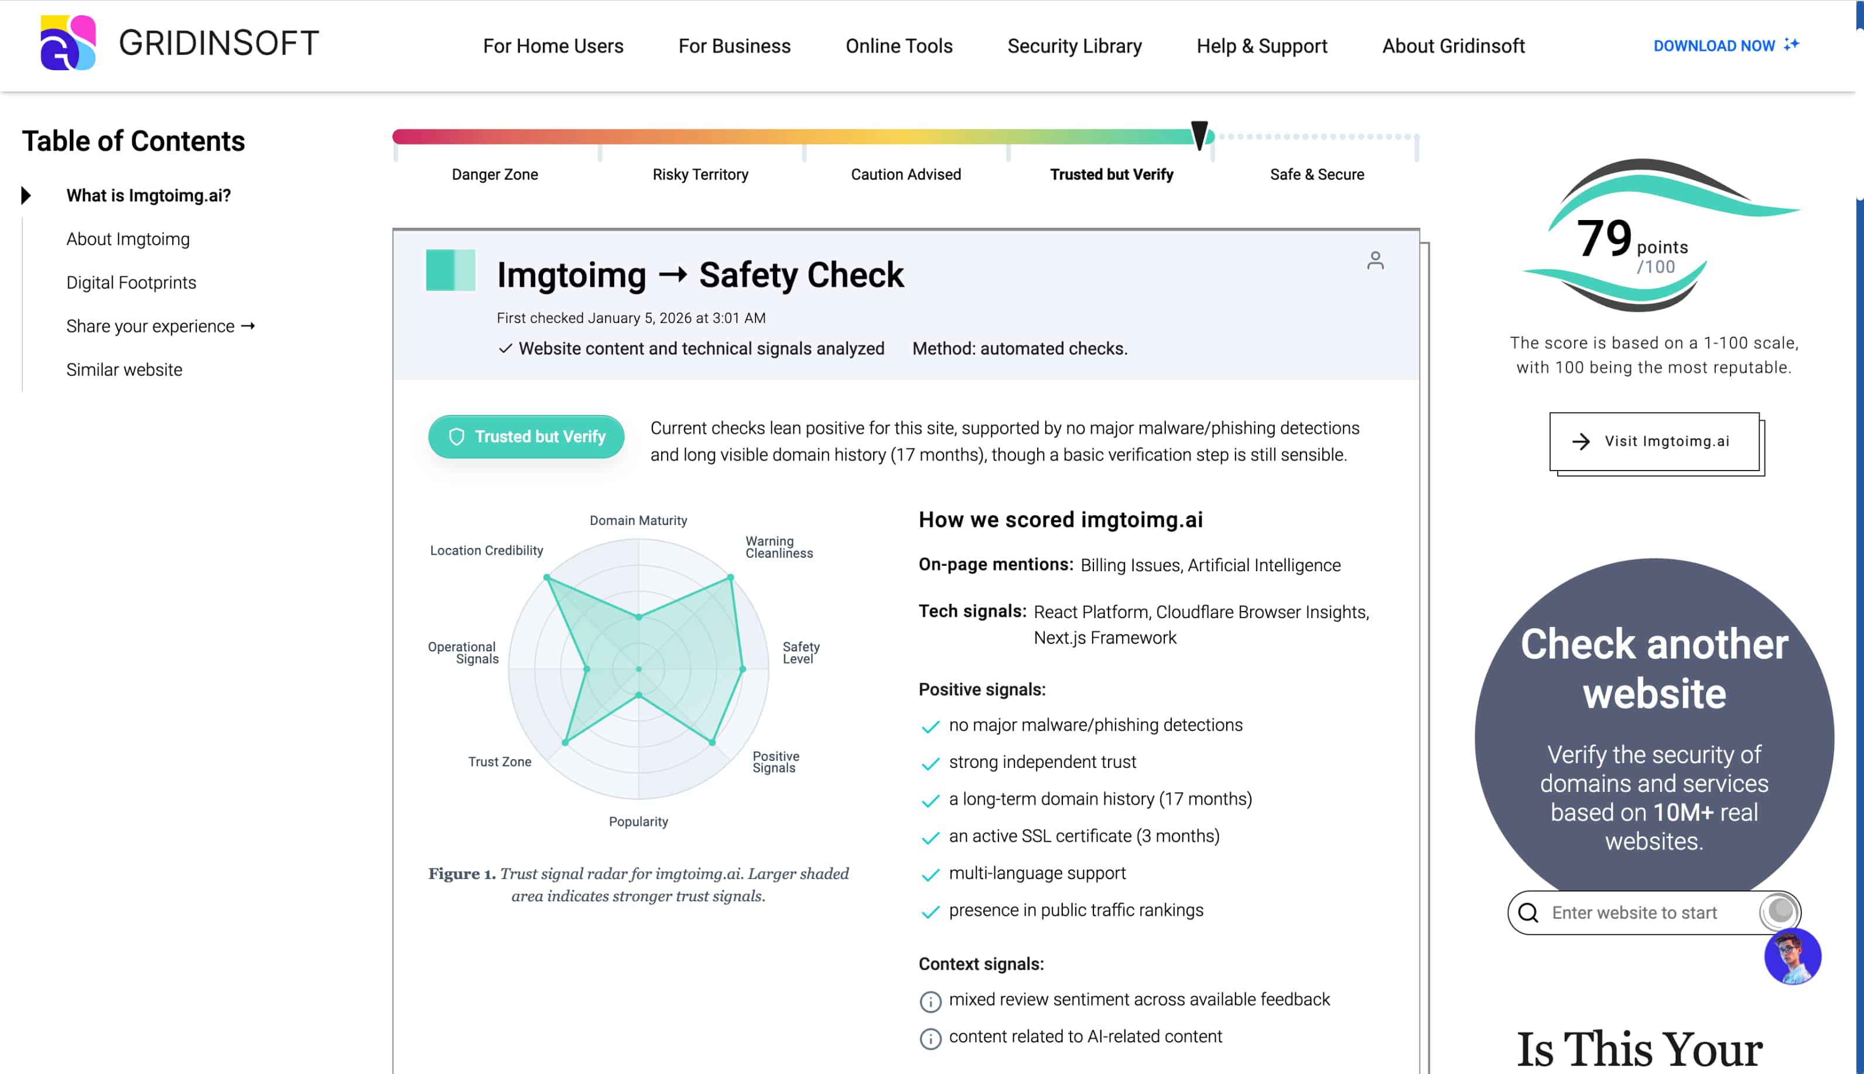1864x1074 pixels.
Task: Click checkmark beside multi-language support
Action: (931, 874)
